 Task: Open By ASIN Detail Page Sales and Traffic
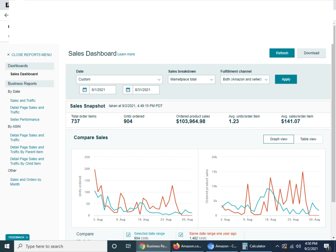[x=27, y=137]
